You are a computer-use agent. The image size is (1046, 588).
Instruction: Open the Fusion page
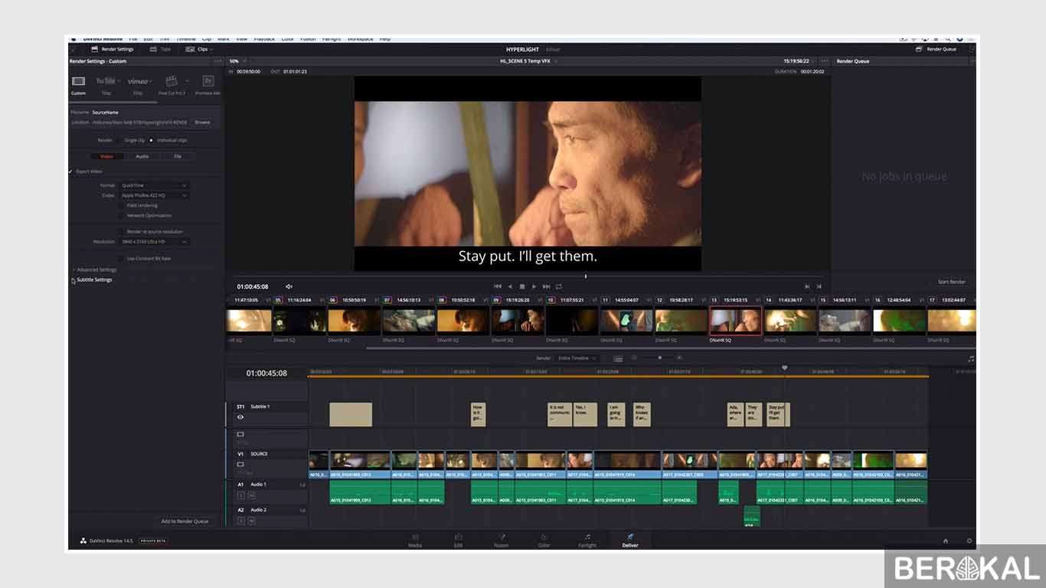coord(502,540)
